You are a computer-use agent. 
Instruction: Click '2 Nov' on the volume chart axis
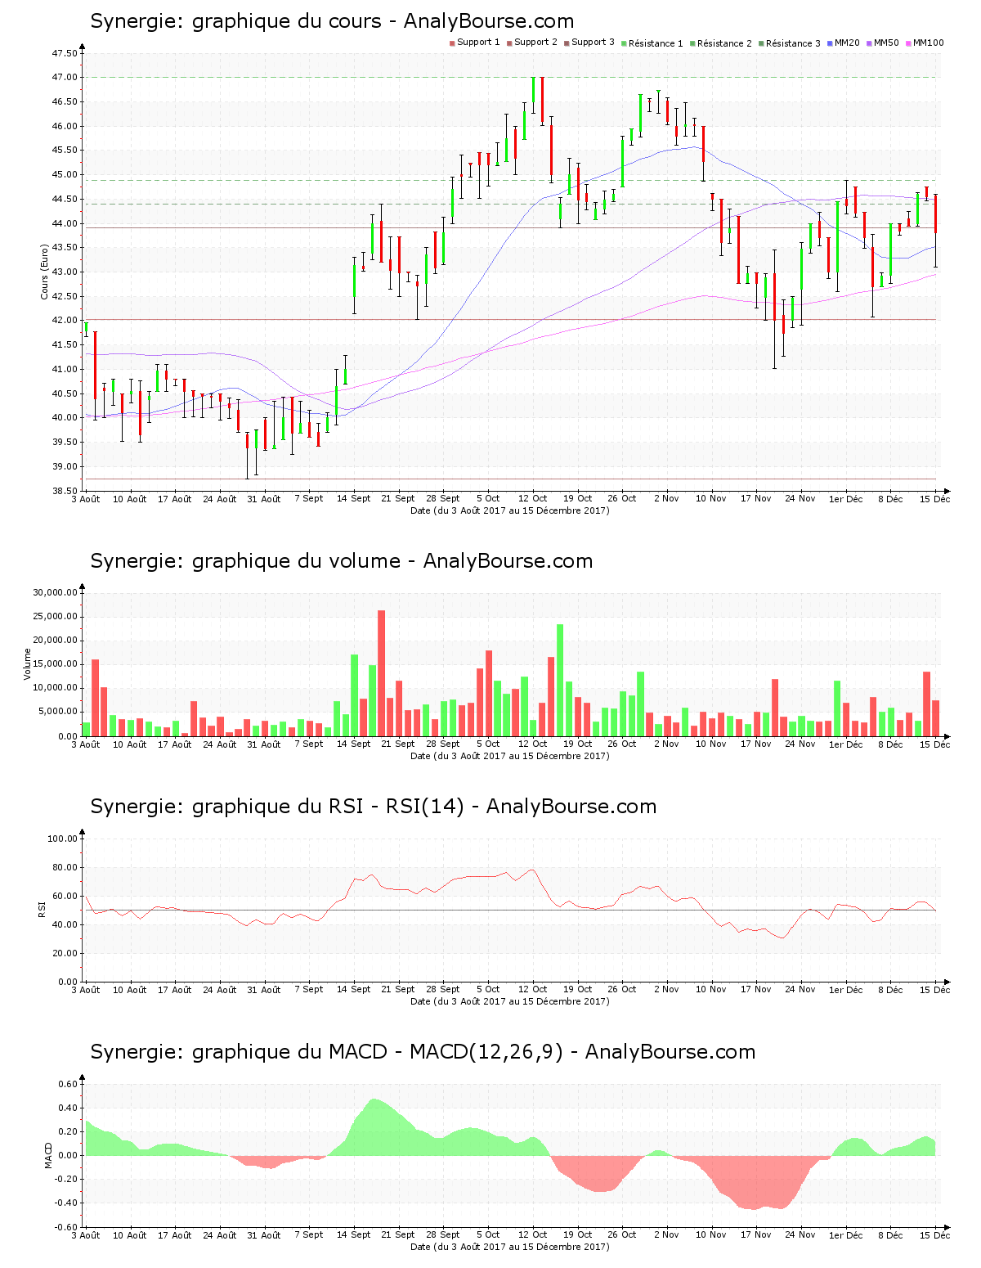pyautogui.click(x=666, y=744)
